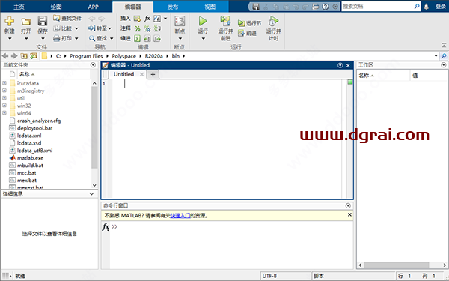Screen dimensions: 449x281
Task: Select crash_analyzer.cfg in the file list
Action: coord(39,121)
